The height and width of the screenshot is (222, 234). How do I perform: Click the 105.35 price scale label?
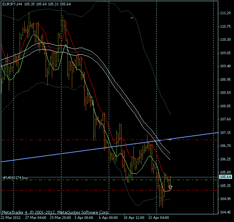(225, 186)
